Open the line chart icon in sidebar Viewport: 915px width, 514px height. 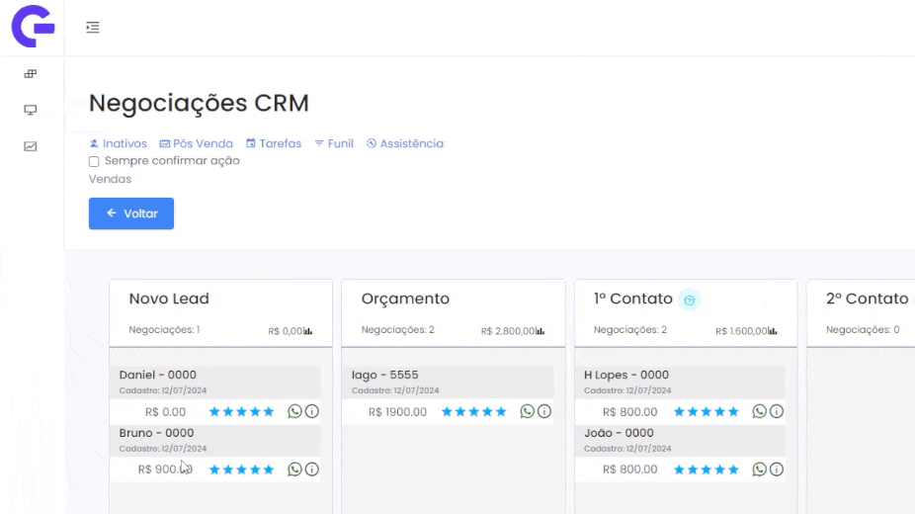[x=31, y=146]
